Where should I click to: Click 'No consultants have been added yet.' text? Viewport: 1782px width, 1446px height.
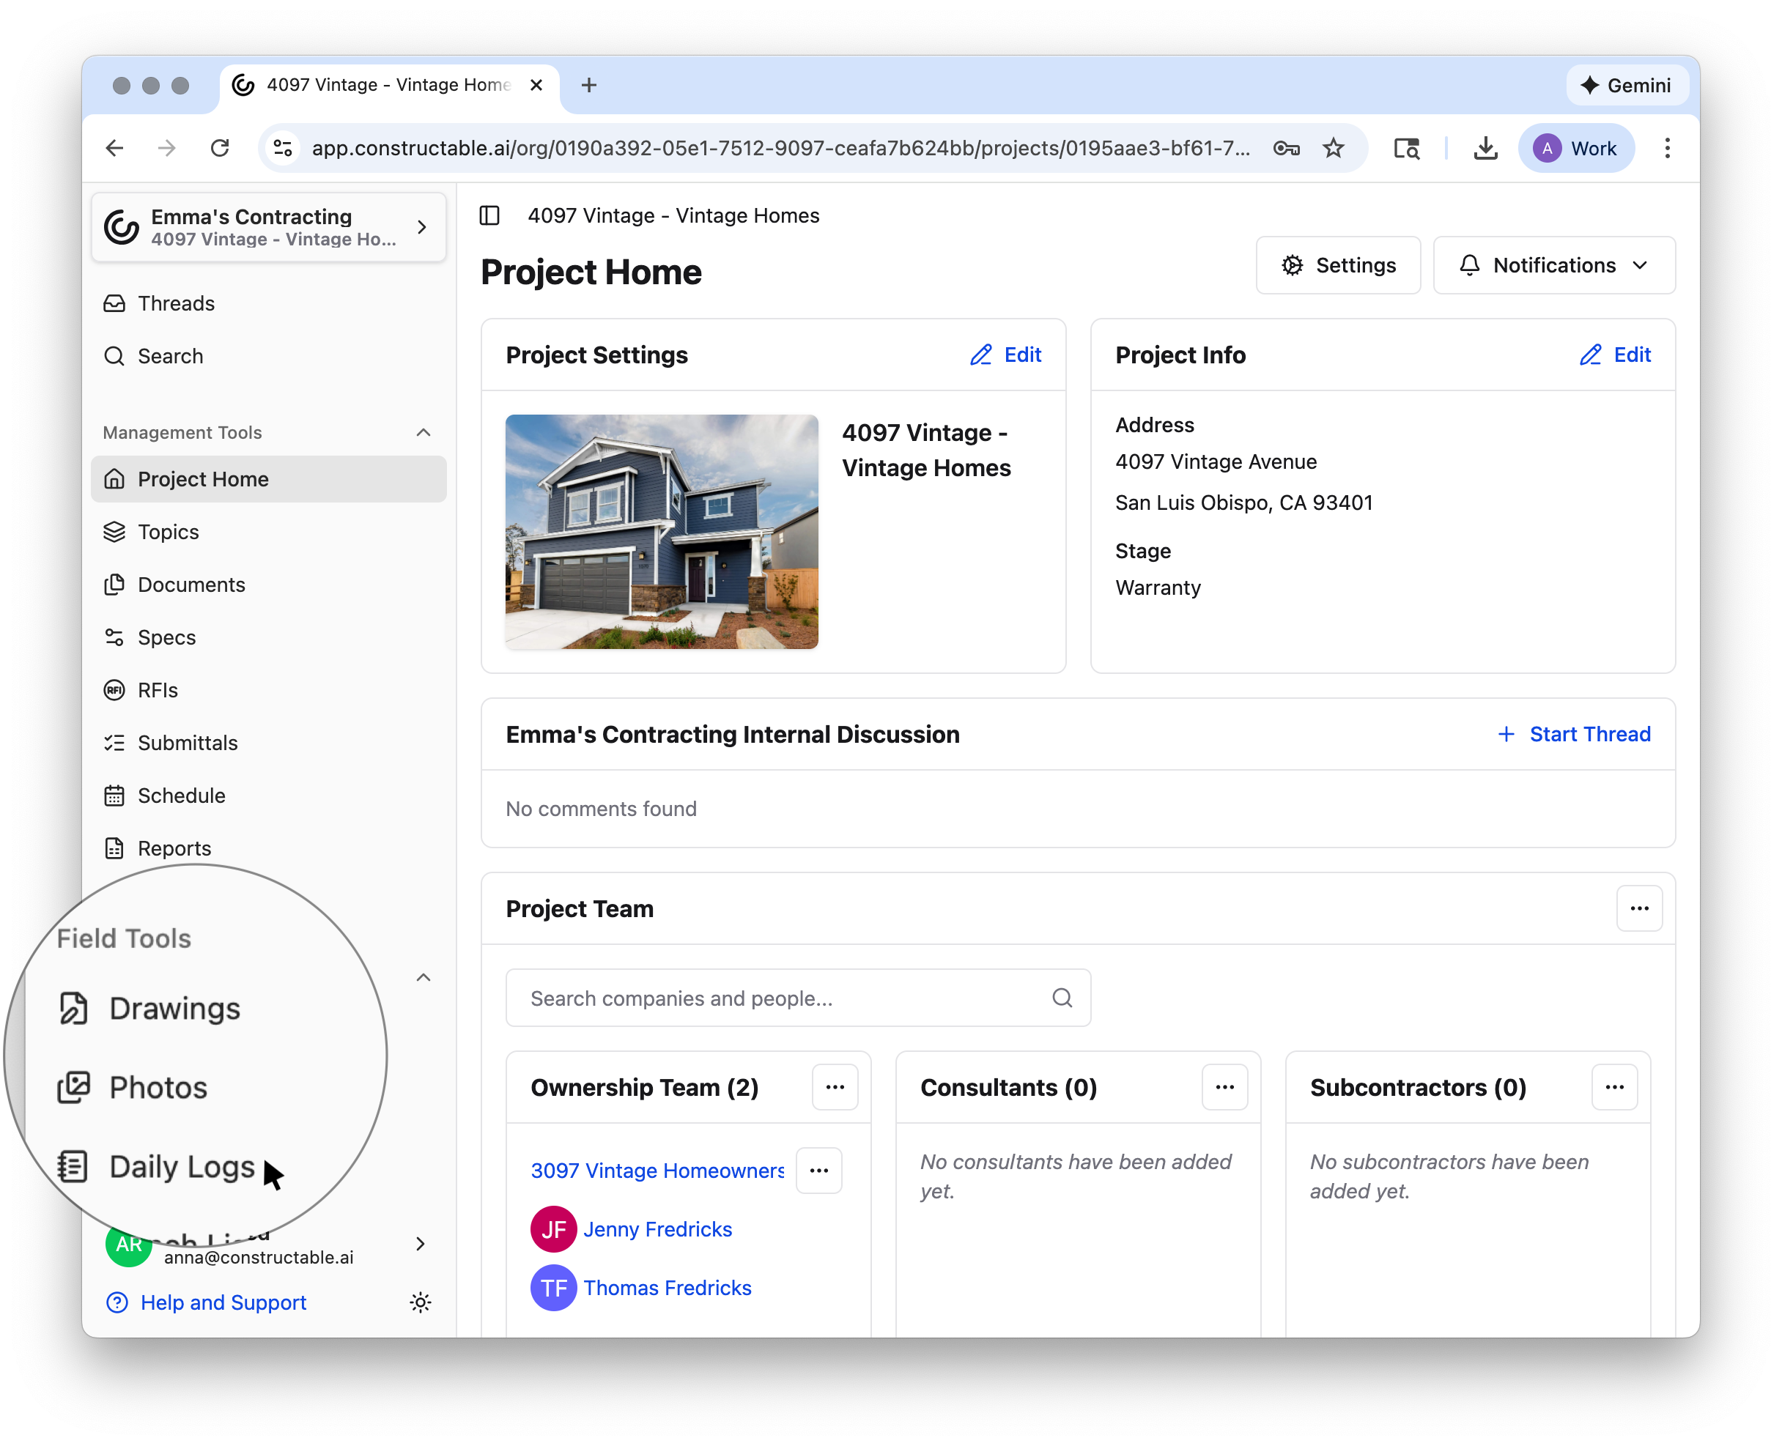tap(1076, 1176)
